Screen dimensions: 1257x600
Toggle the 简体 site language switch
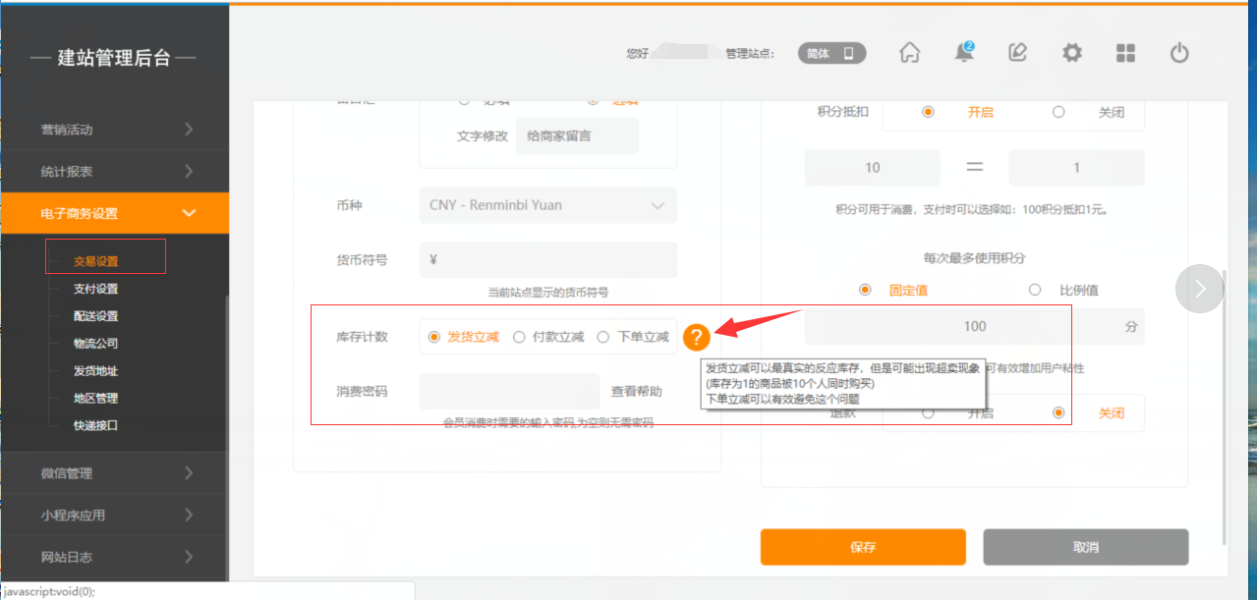click(831, 54)
